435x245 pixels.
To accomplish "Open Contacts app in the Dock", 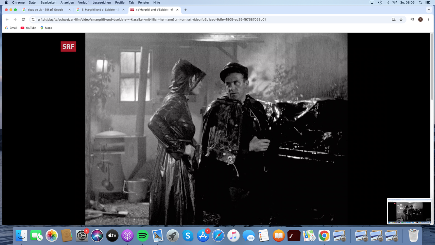I will pyautogui.click(x=67, y=235).
